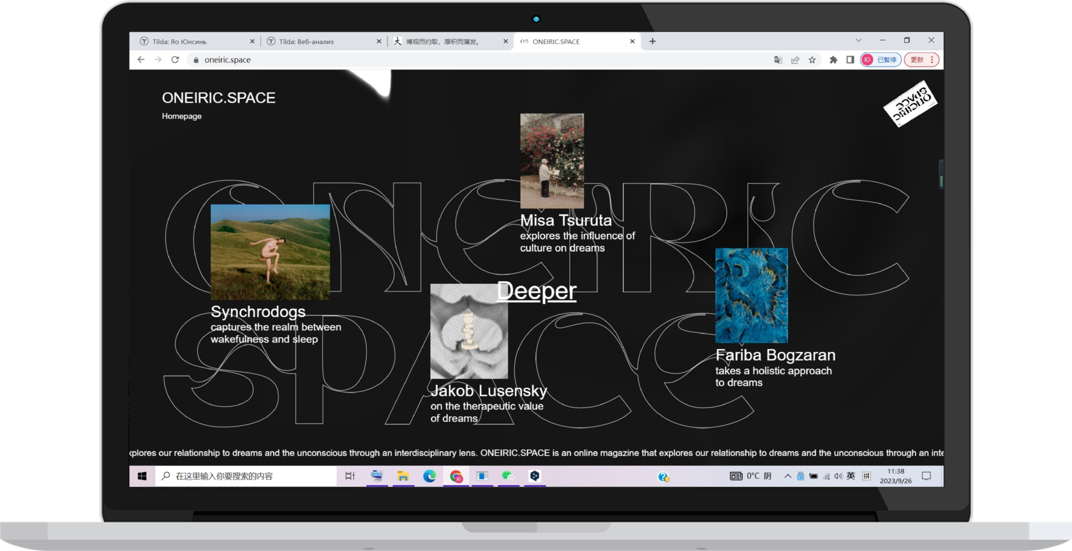Viewport: 1072px width, 551px height.
Task: Open a new browser tab
Action: tap(652, 41)
